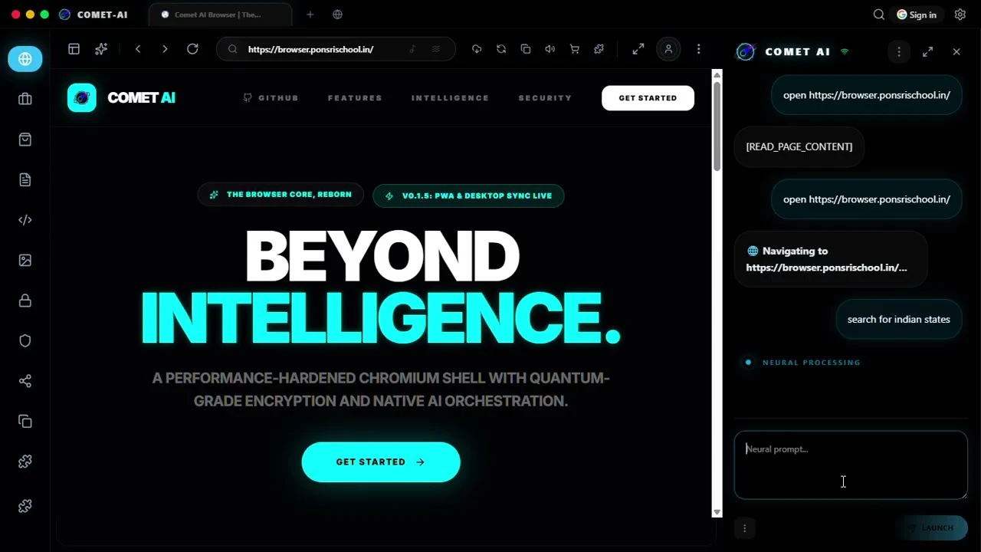Expand the Comet AI chat panel

click(x=928, y=51)
